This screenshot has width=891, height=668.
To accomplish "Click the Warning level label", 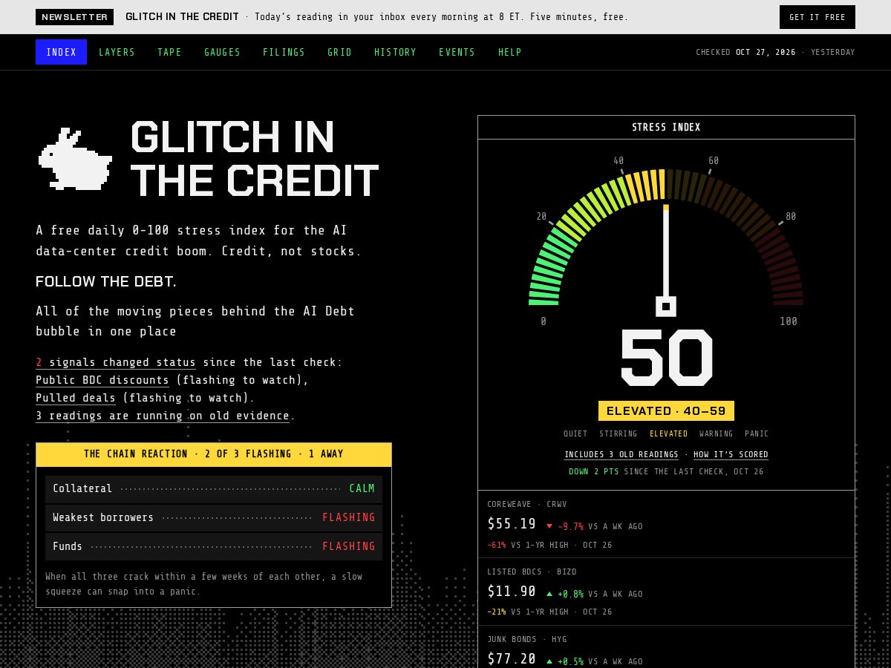I will coord(716,433).
